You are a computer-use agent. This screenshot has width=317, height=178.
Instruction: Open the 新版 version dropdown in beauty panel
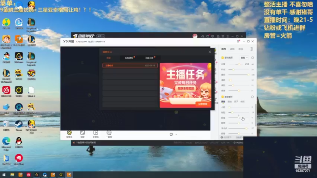point(244,58)
